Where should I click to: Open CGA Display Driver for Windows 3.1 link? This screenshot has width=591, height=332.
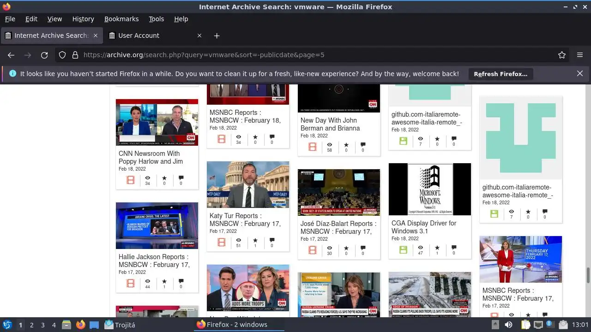coord(424,227)
